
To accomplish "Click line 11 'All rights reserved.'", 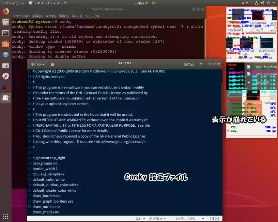I will 49,77.
